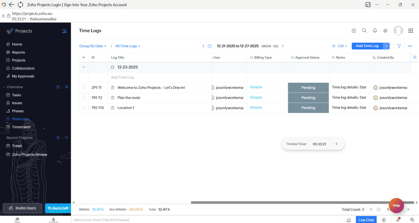The height and width of the screenshot is (223, 419).
Task: Customize columns icon at the table corner
Action: (415, 58)
